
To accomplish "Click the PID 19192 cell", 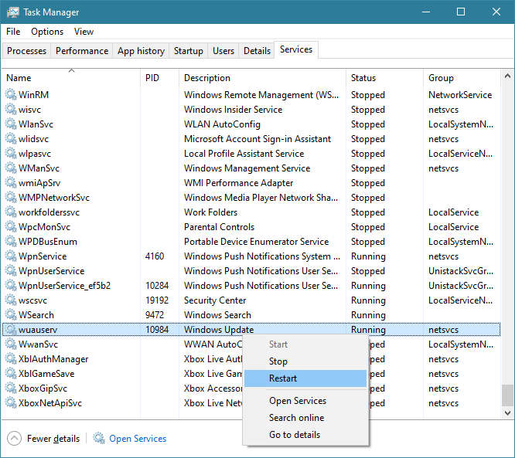I will point(157,300).
